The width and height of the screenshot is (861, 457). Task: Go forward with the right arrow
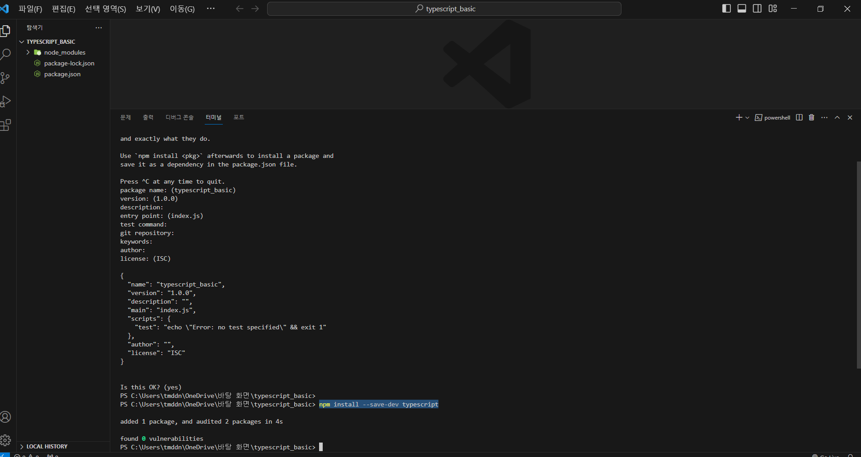pyautogui.click(x=255, y=9)
